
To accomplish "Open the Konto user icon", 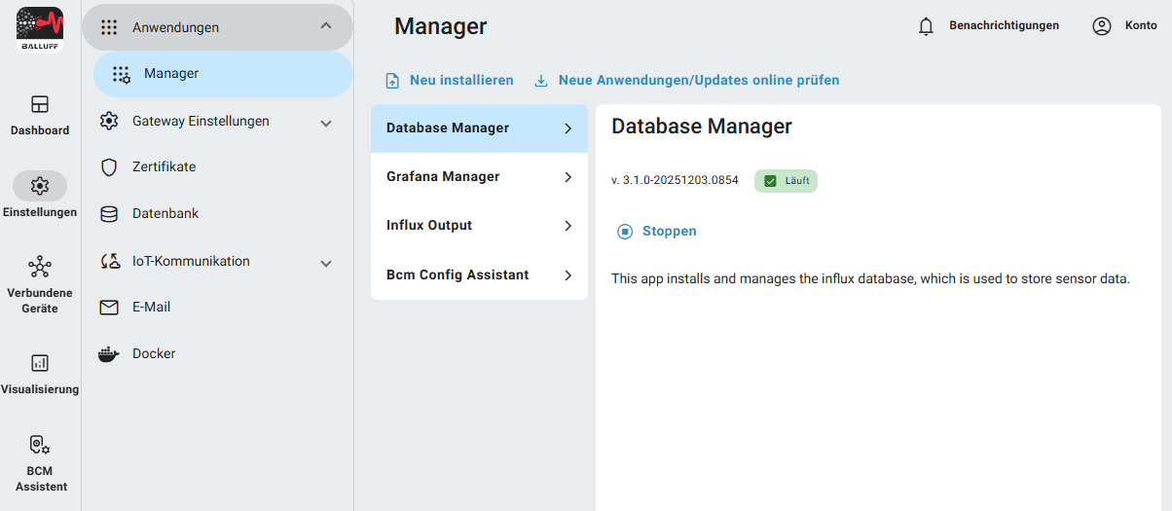I will point(1101,26).
